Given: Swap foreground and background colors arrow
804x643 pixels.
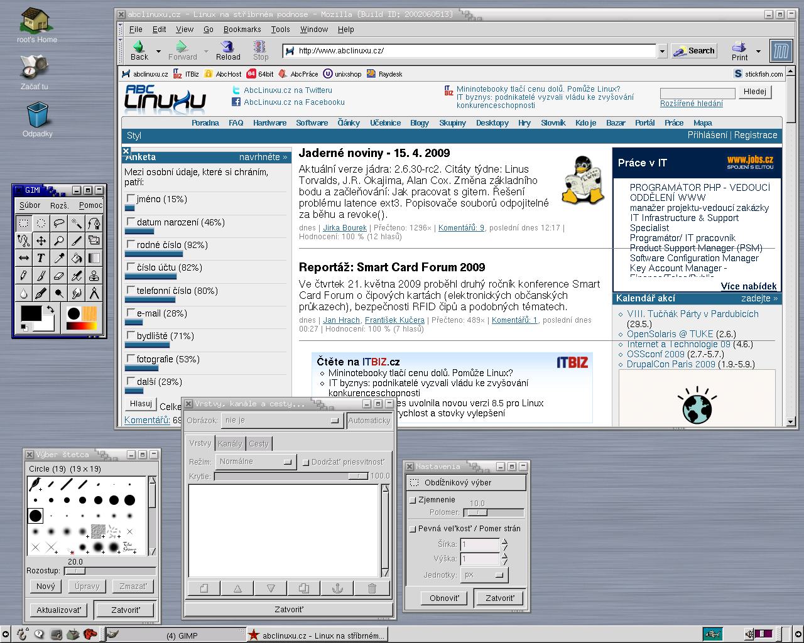Looking at the screenshot, I should 50,310.
